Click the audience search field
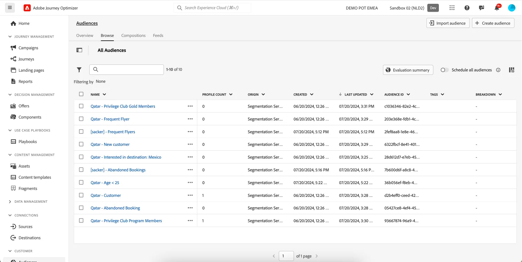Image resolution: width=522 pixels, height=262 pixels. 127,70
